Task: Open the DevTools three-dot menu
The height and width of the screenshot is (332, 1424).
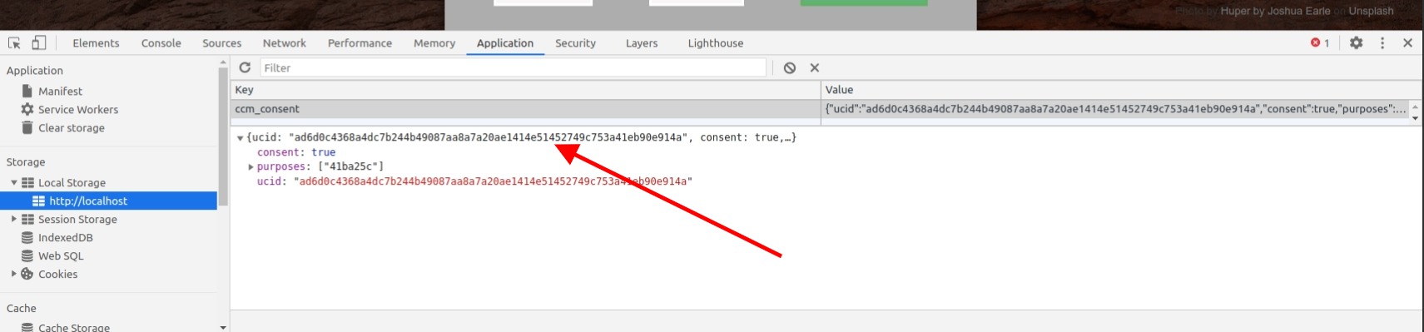Action: 1382,42
